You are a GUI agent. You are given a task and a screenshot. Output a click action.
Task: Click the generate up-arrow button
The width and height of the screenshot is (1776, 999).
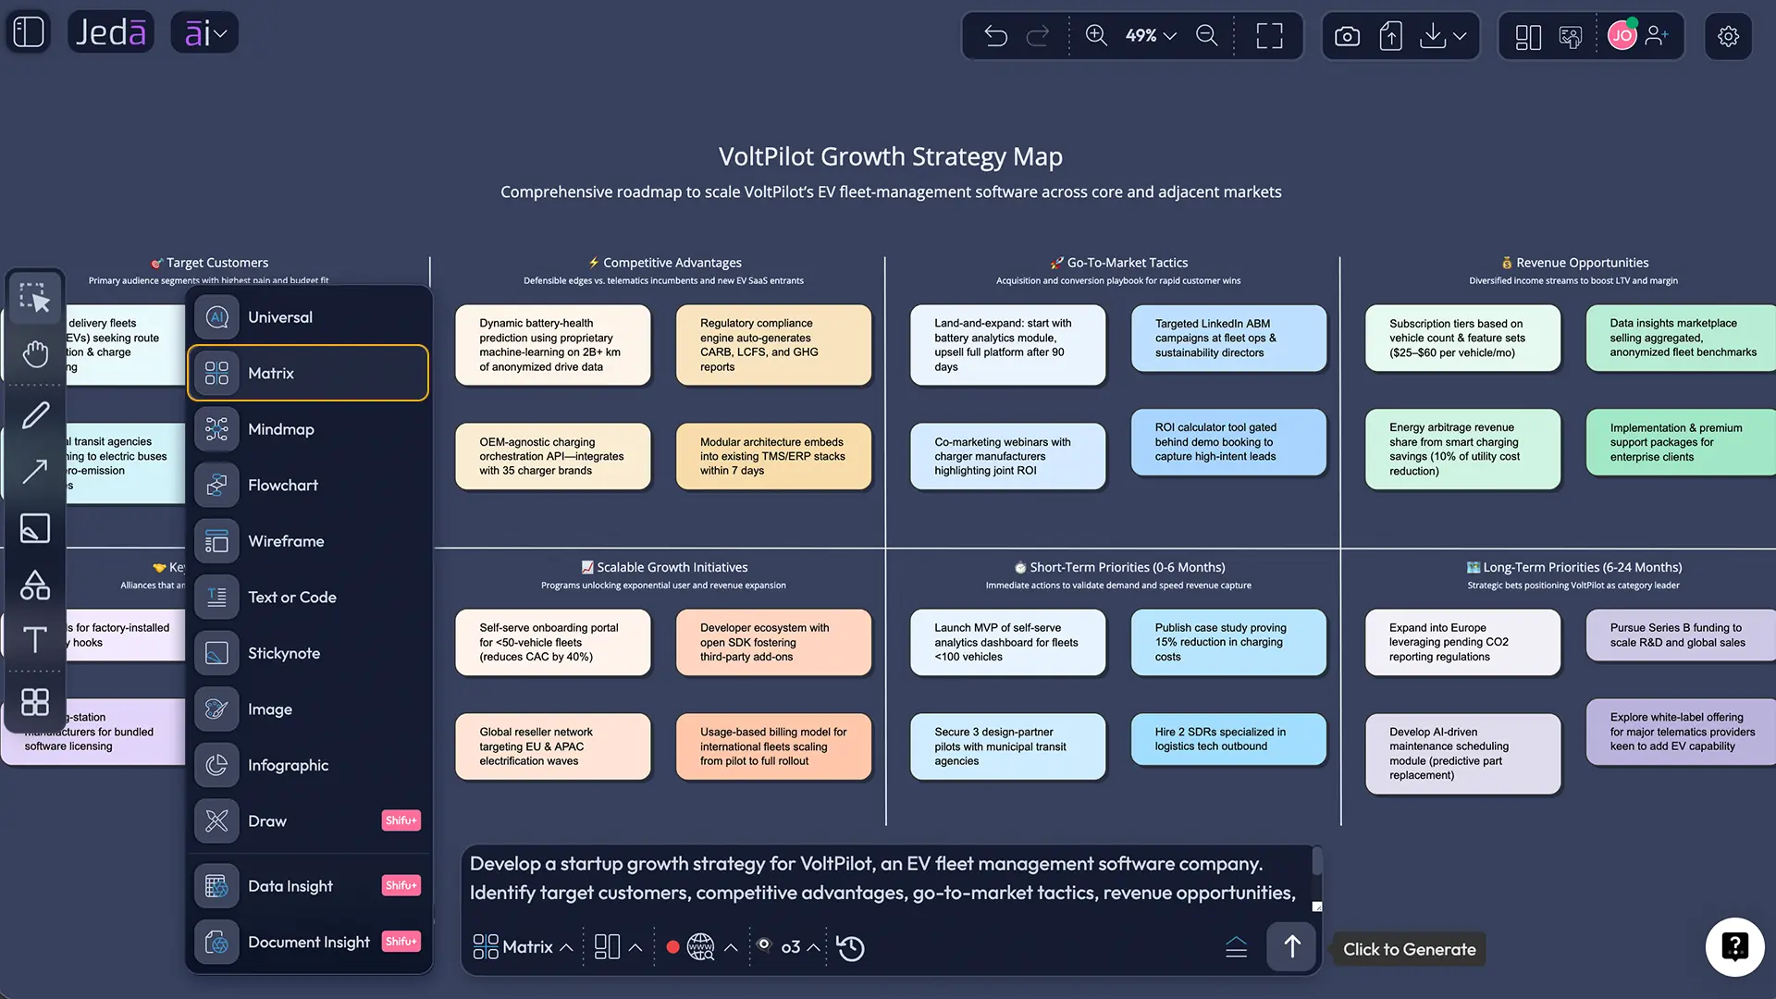[x=1291, y=946]
